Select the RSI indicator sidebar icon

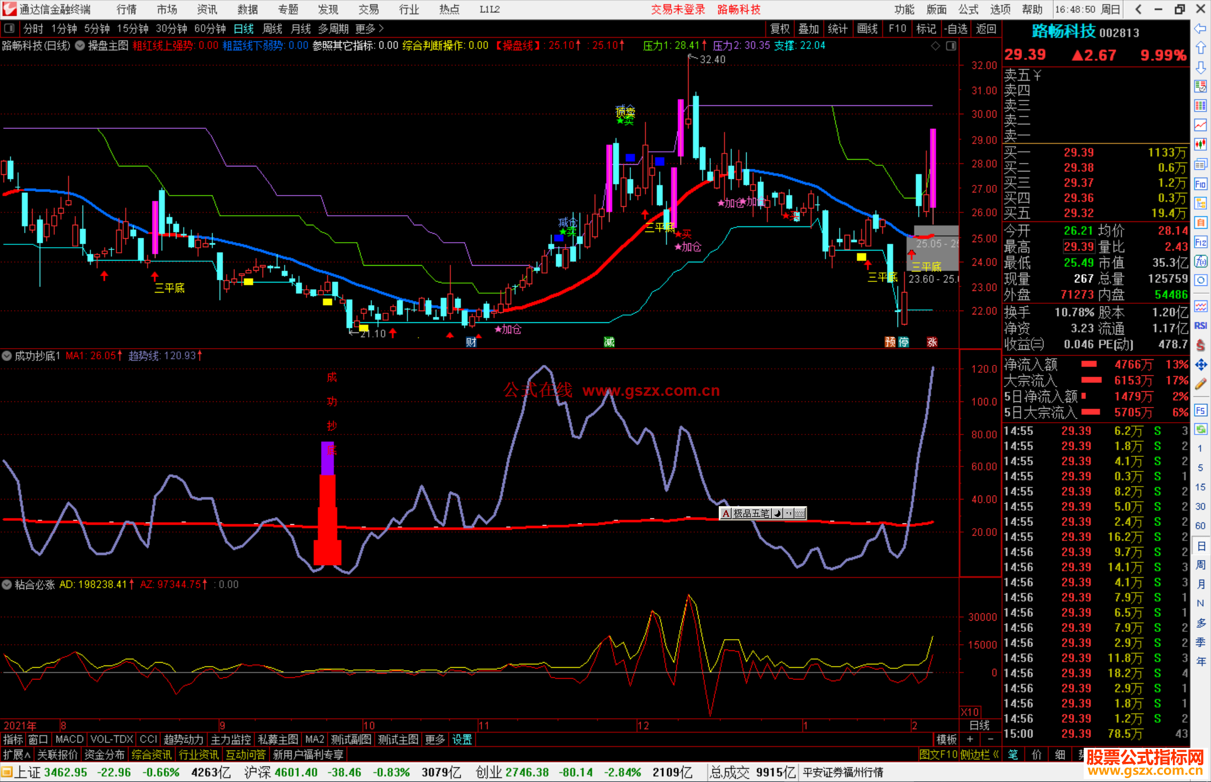[x=1200, y=326]
